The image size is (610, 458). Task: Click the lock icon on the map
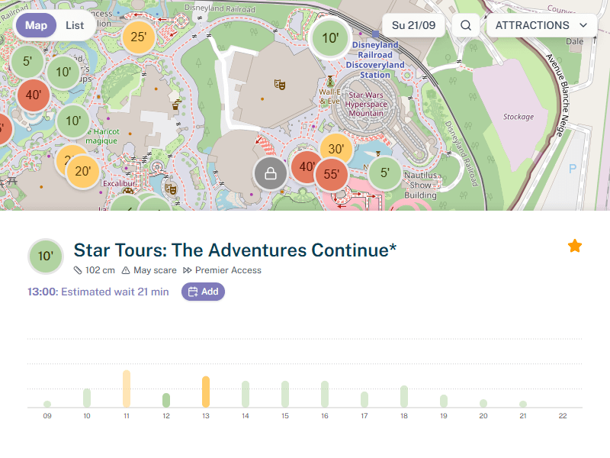click(271, 173)
